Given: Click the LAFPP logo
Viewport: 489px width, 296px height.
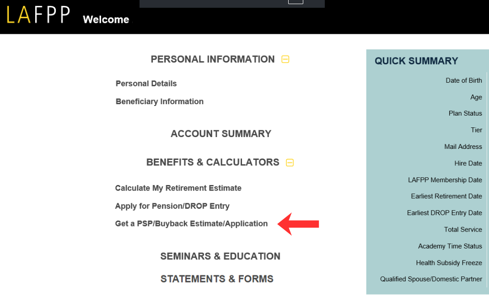Looking at the screenshot, I should pos(38,16).
